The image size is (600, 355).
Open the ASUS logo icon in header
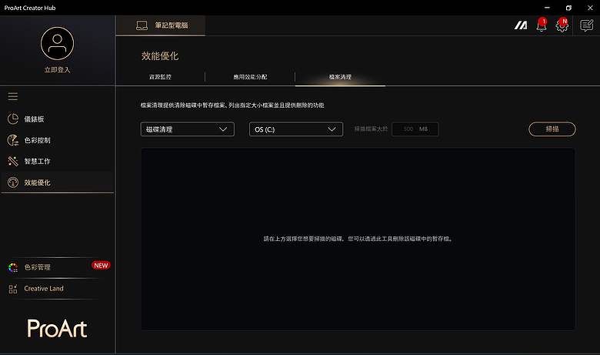(x=521, y=25)
